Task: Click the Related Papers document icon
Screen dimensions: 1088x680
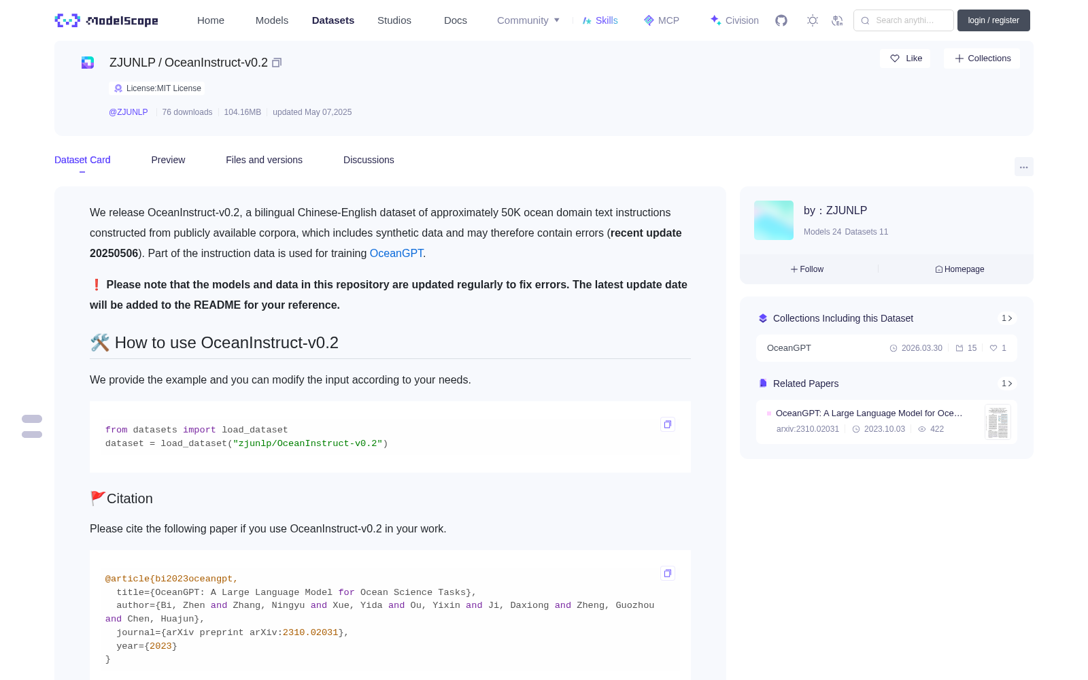Action: point(763,384)
